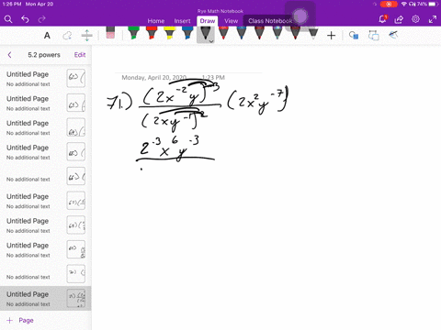441x330 pixels.
Task: Open the page thumbnail labeled 66)
Action: 76,176
